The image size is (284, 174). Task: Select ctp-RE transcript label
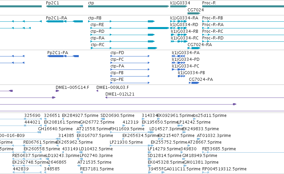(x=97, y=25)
